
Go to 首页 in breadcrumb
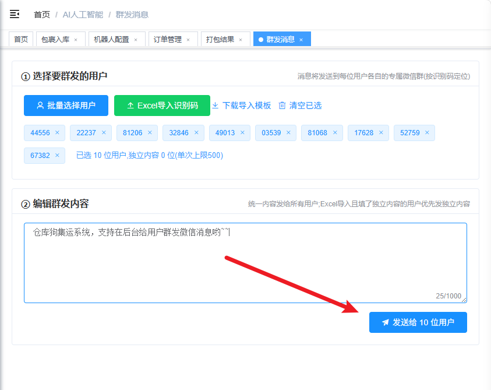(42, 15)
